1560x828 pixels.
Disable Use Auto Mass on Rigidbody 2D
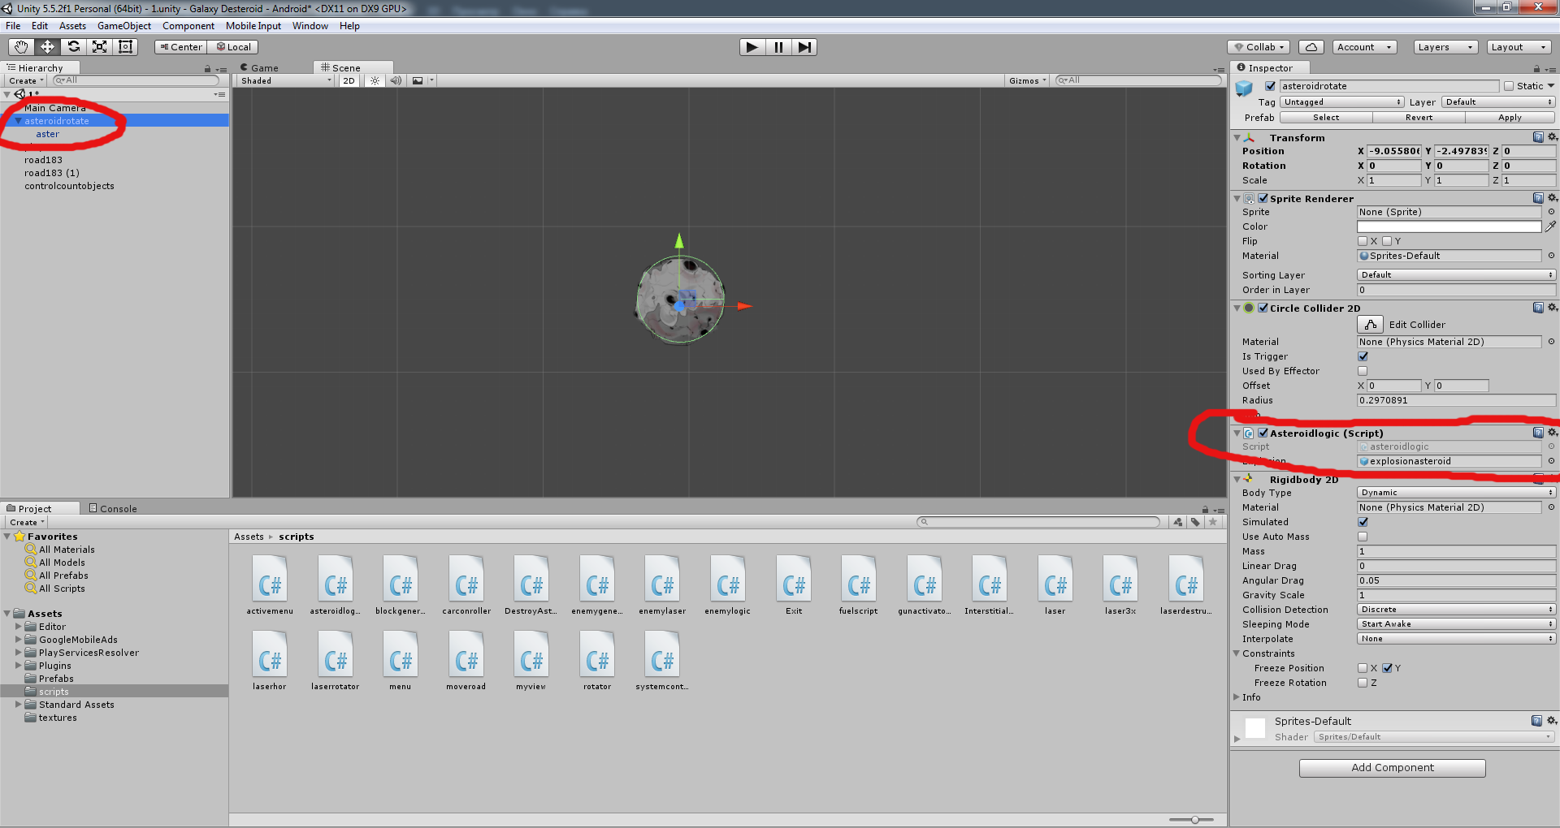(1363, 537)
